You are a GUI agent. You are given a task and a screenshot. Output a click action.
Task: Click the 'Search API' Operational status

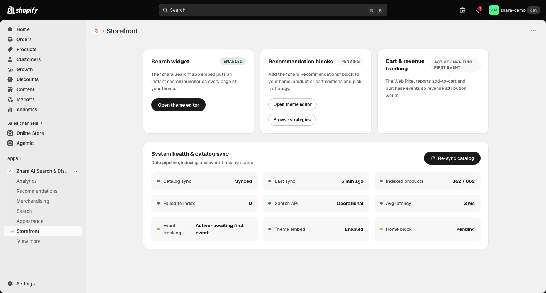pos(350,203)
